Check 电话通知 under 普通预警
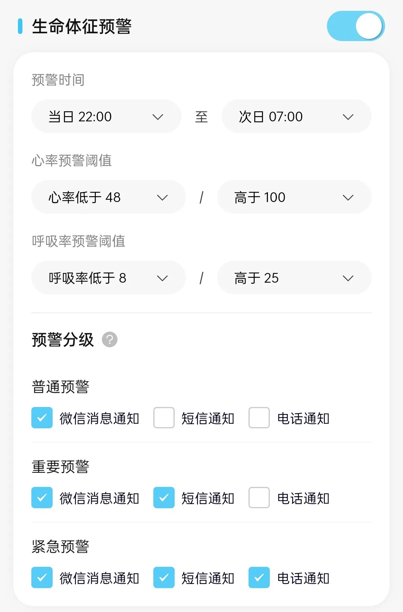The height and width of the screenshot is (612, 403). tap(259, 418)
